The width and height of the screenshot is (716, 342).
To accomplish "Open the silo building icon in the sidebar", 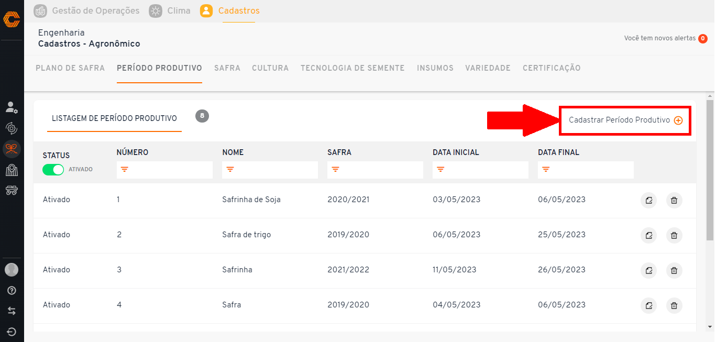I will pyautogui.click(x=12, y=170).
